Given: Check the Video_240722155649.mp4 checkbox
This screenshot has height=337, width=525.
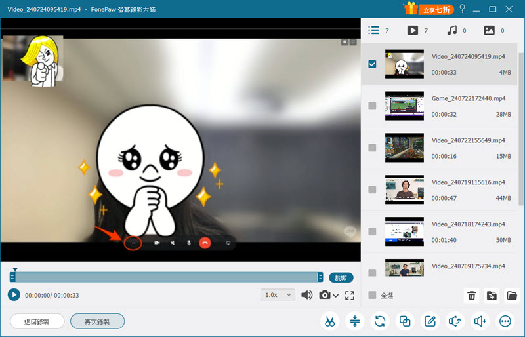Looking at the screenshot, I should click(372, 148).
